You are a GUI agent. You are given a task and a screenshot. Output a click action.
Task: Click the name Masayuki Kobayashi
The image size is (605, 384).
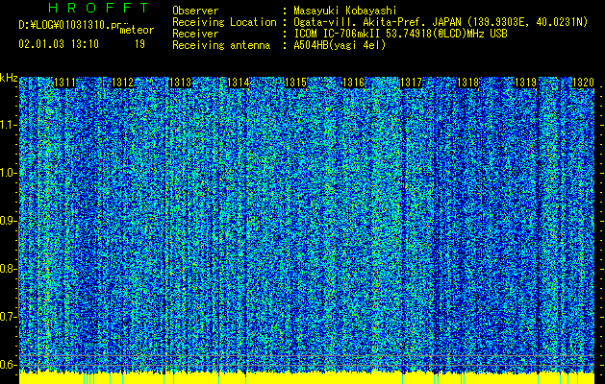point(345,11)
